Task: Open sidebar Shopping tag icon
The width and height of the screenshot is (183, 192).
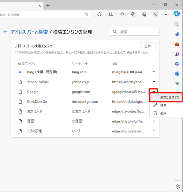Action: [x=177, y=34]
